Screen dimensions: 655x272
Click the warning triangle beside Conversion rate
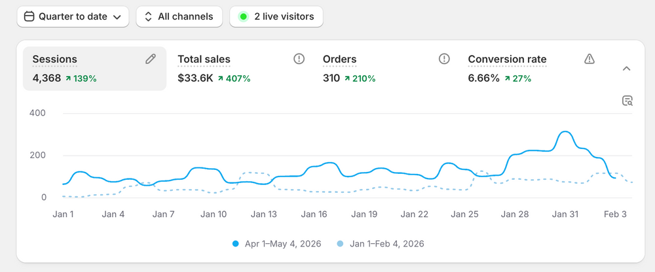coord(589,59)
